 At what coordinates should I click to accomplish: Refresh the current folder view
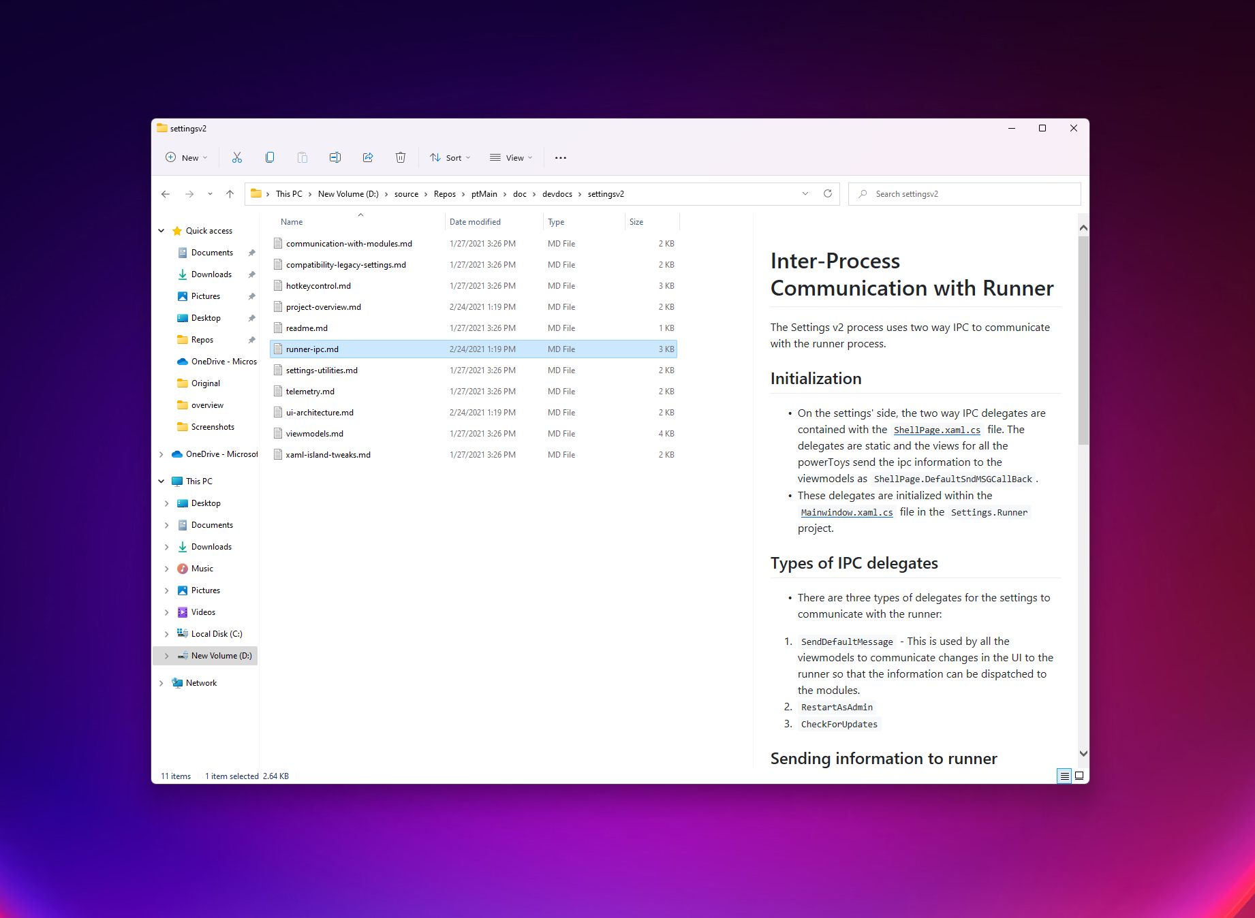click(828, 193)
